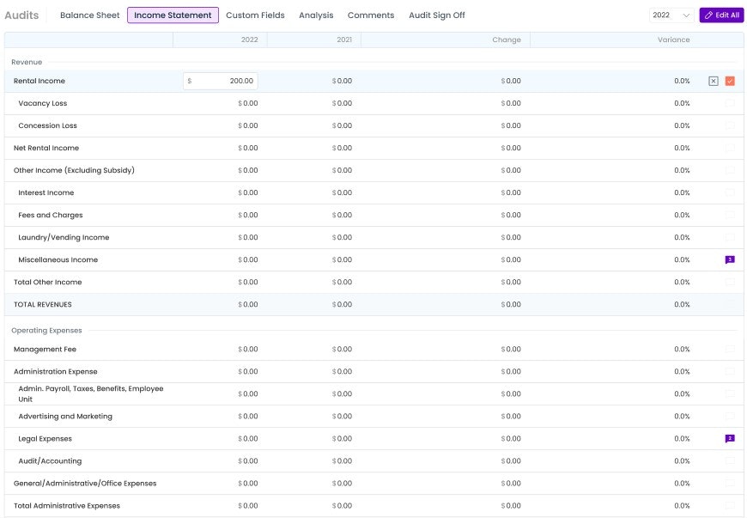Viewport: 747px width, 518px height.
Task: Add comment on the Net Rental Income row
Action: [x=730, y=149]
